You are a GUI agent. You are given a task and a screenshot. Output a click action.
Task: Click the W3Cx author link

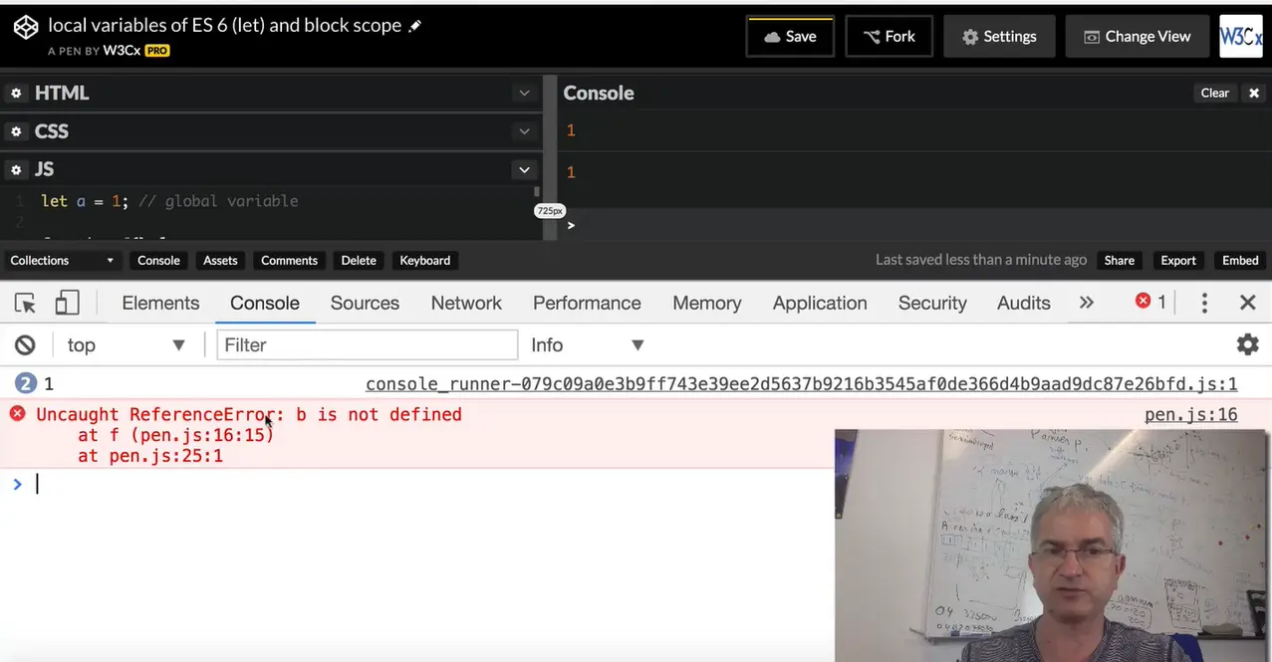click(x=123, y=50)
